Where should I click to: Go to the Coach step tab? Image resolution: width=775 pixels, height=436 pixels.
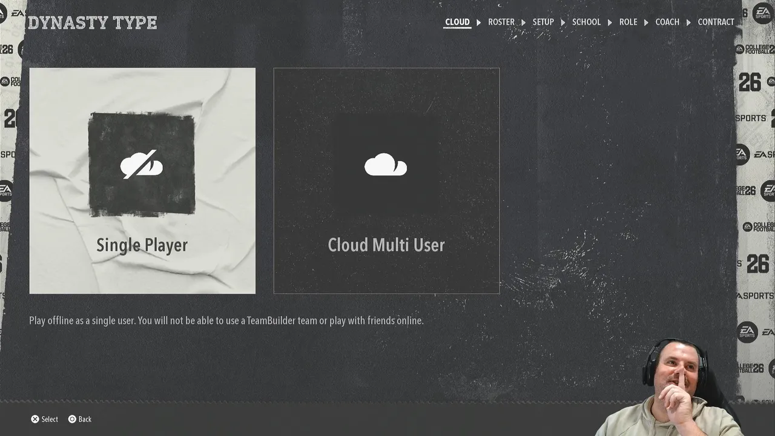(667, 22)
